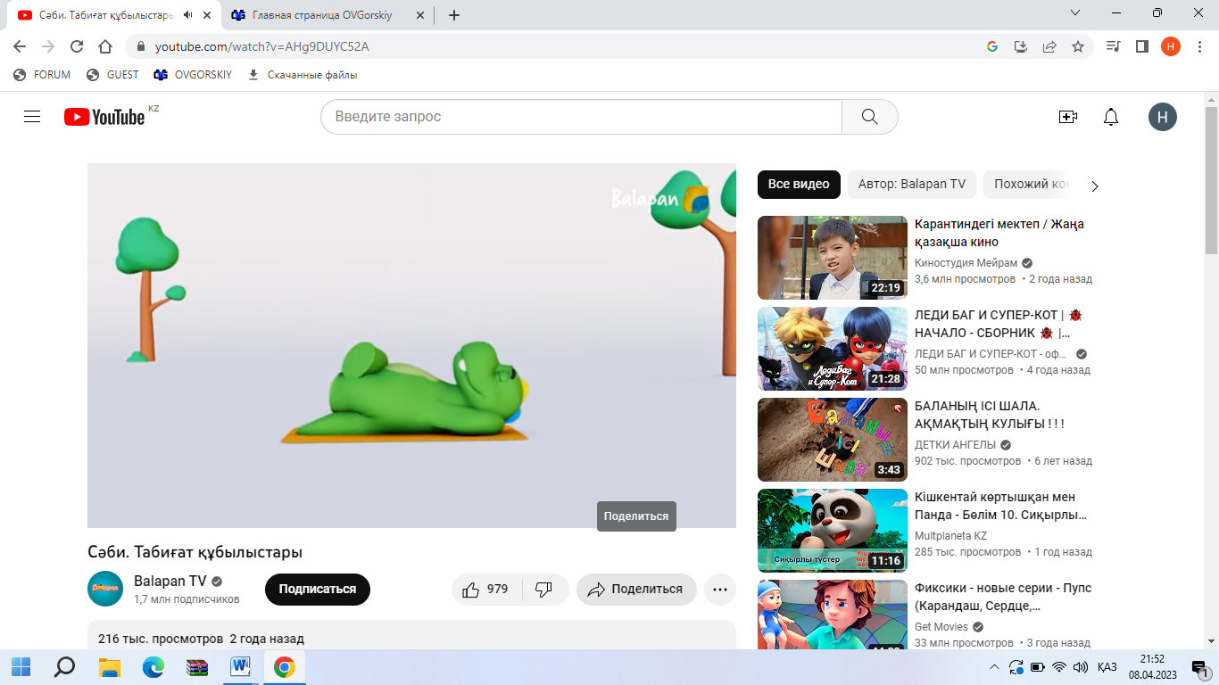Go to the YouTube home logo
Viewport: 1219px width, 685px height.
point(104,117)
